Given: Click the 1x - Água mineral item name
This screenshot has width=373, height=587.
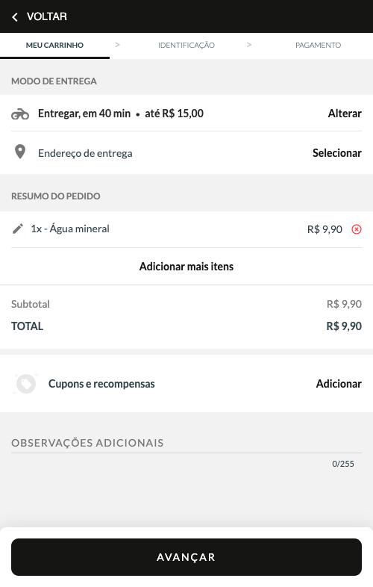Looking at the screenshot, I should click(x=70, y=229).
